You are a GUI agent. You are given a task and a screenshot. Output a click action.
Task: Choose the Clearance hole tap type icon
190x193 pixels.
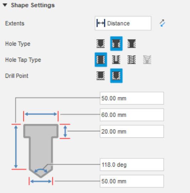[116, 60]
